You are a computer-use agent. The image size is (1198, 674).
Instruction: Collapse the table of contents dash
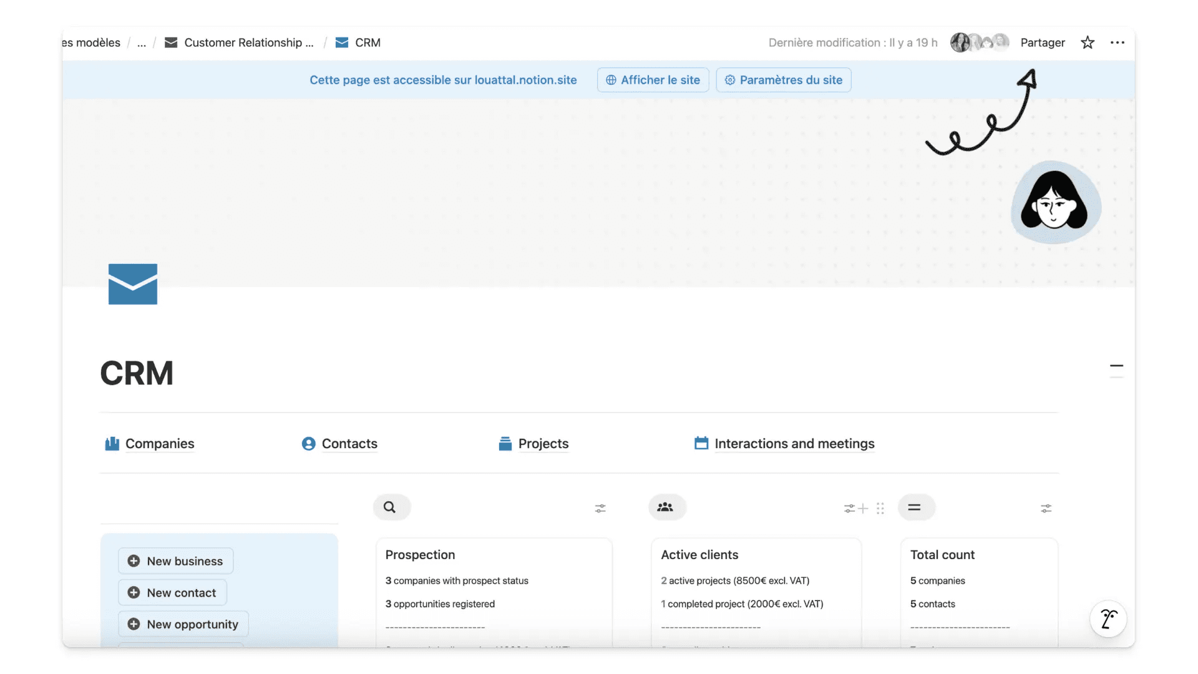(x=1116, y=366)
